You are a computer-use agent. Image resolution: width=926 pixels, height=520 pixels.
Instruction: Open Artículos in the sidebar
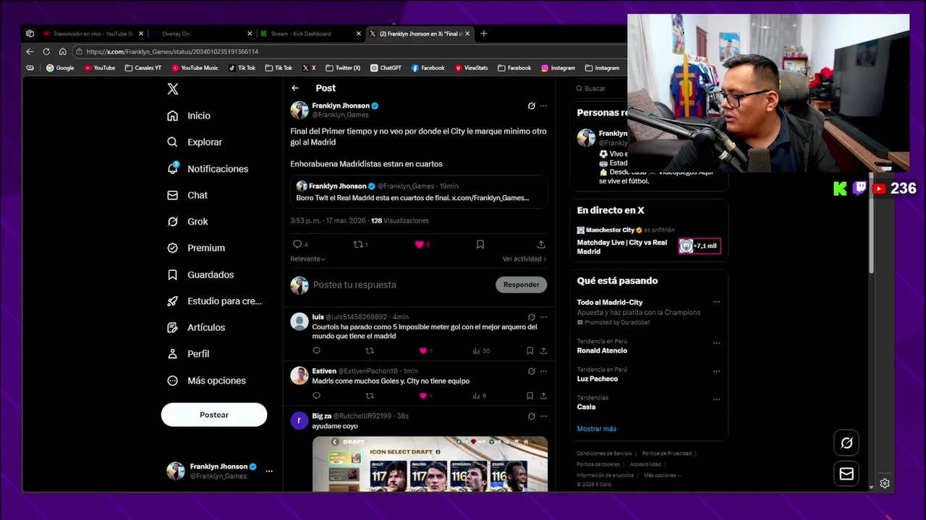tap(196, 327)
